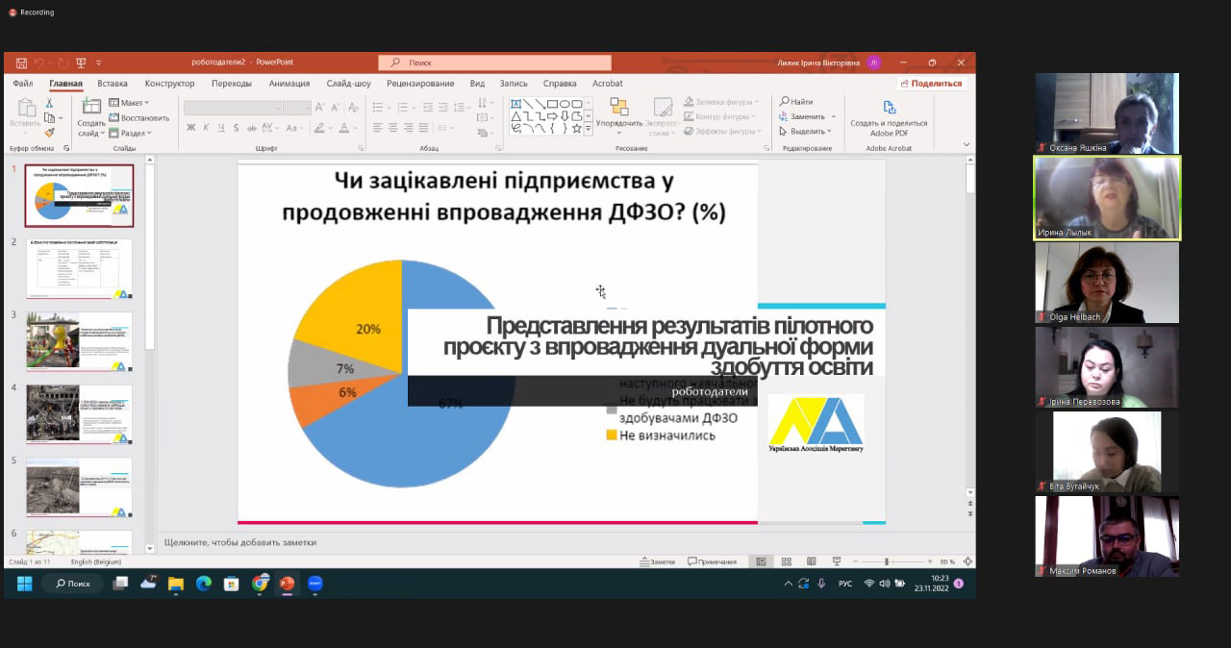Viewport: 1231px width, 648px height.
Task: Adjust the zoom slider in status bar
Action: pyautogui.click(x=887, y=561)
